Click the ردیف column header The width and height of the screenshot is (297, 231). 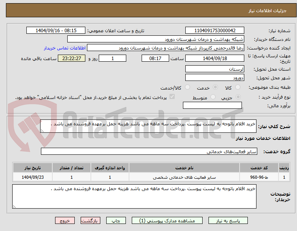coord(284,168)
